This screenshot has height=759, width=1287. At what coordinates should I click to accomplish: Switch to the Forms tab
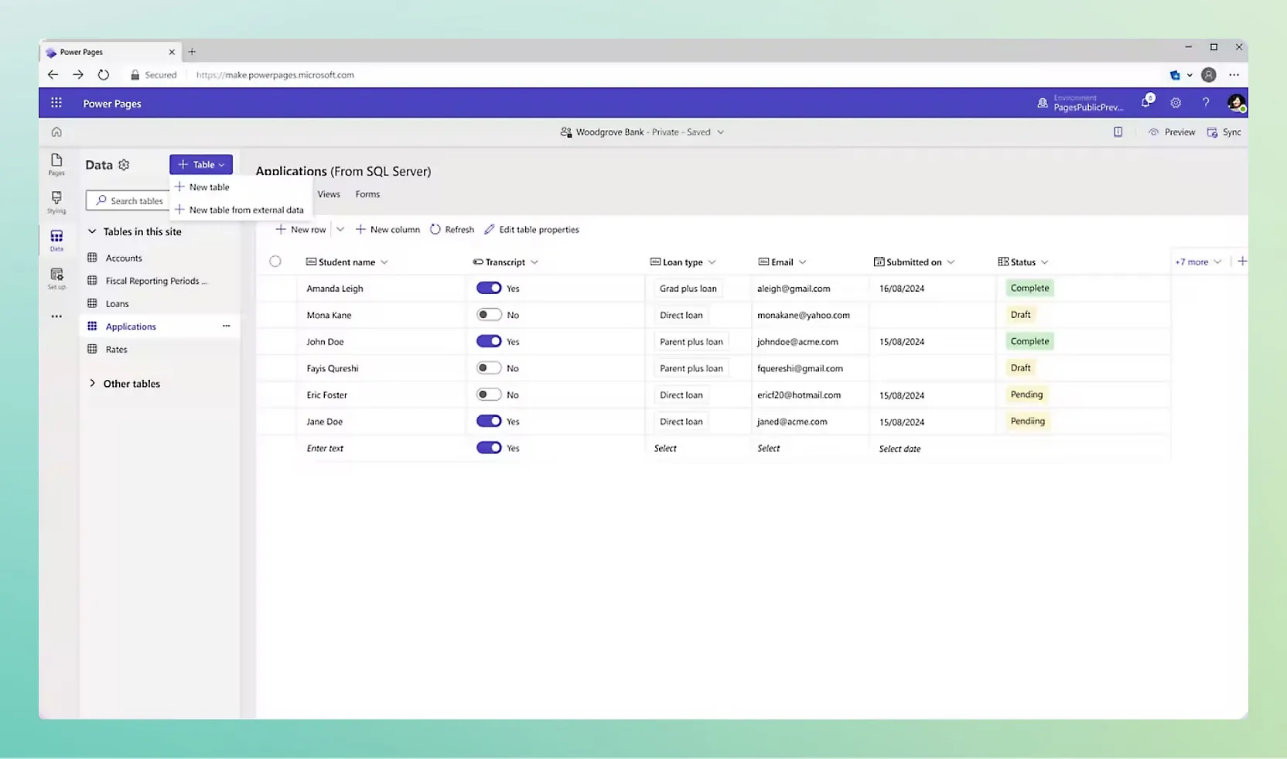coord(367,194)
